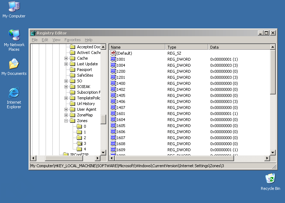This screenshot has height=203, width=285.
Task: Click the value list's vertical scroll thumb
Action: (x=273, y=72)
